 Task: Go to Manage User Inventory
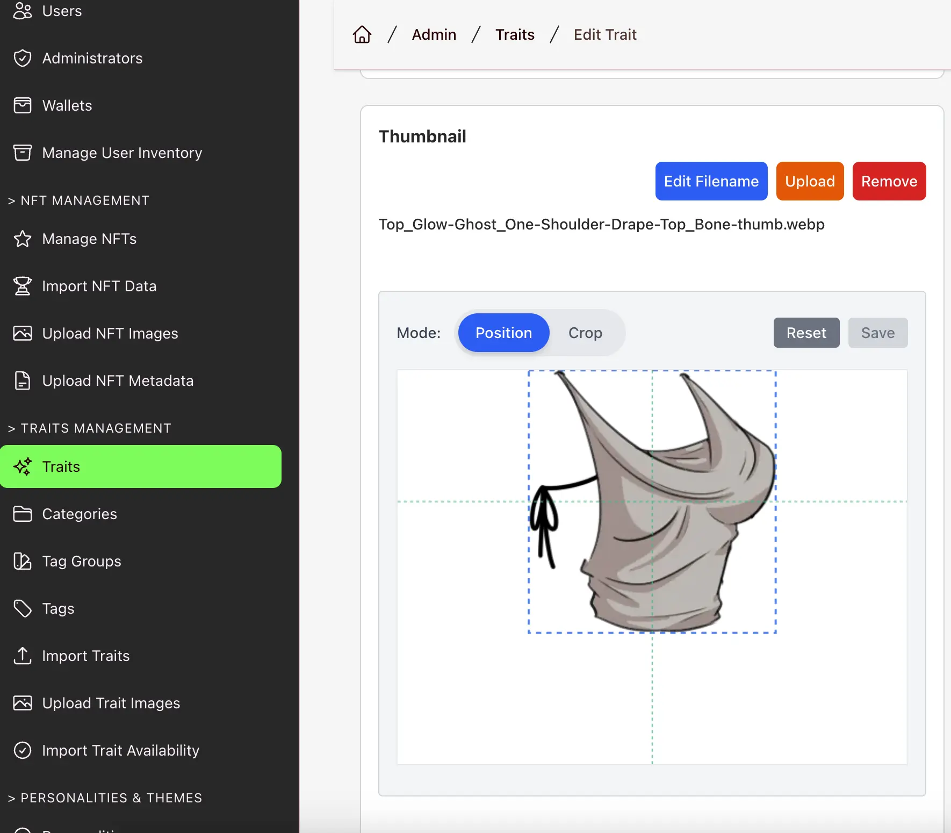pyautogui.click(x=122, y=153)
